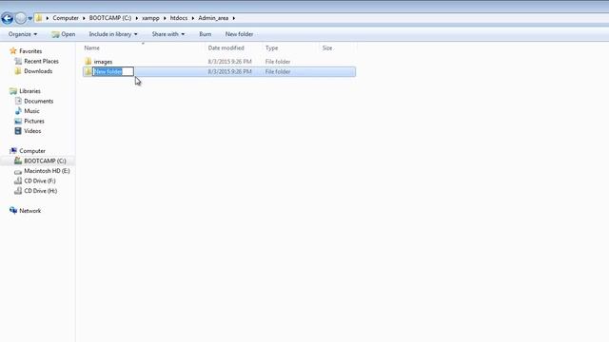Select Libraries in the navigation pane
Screen dimensions: 609x342
(x=29, y=91)
